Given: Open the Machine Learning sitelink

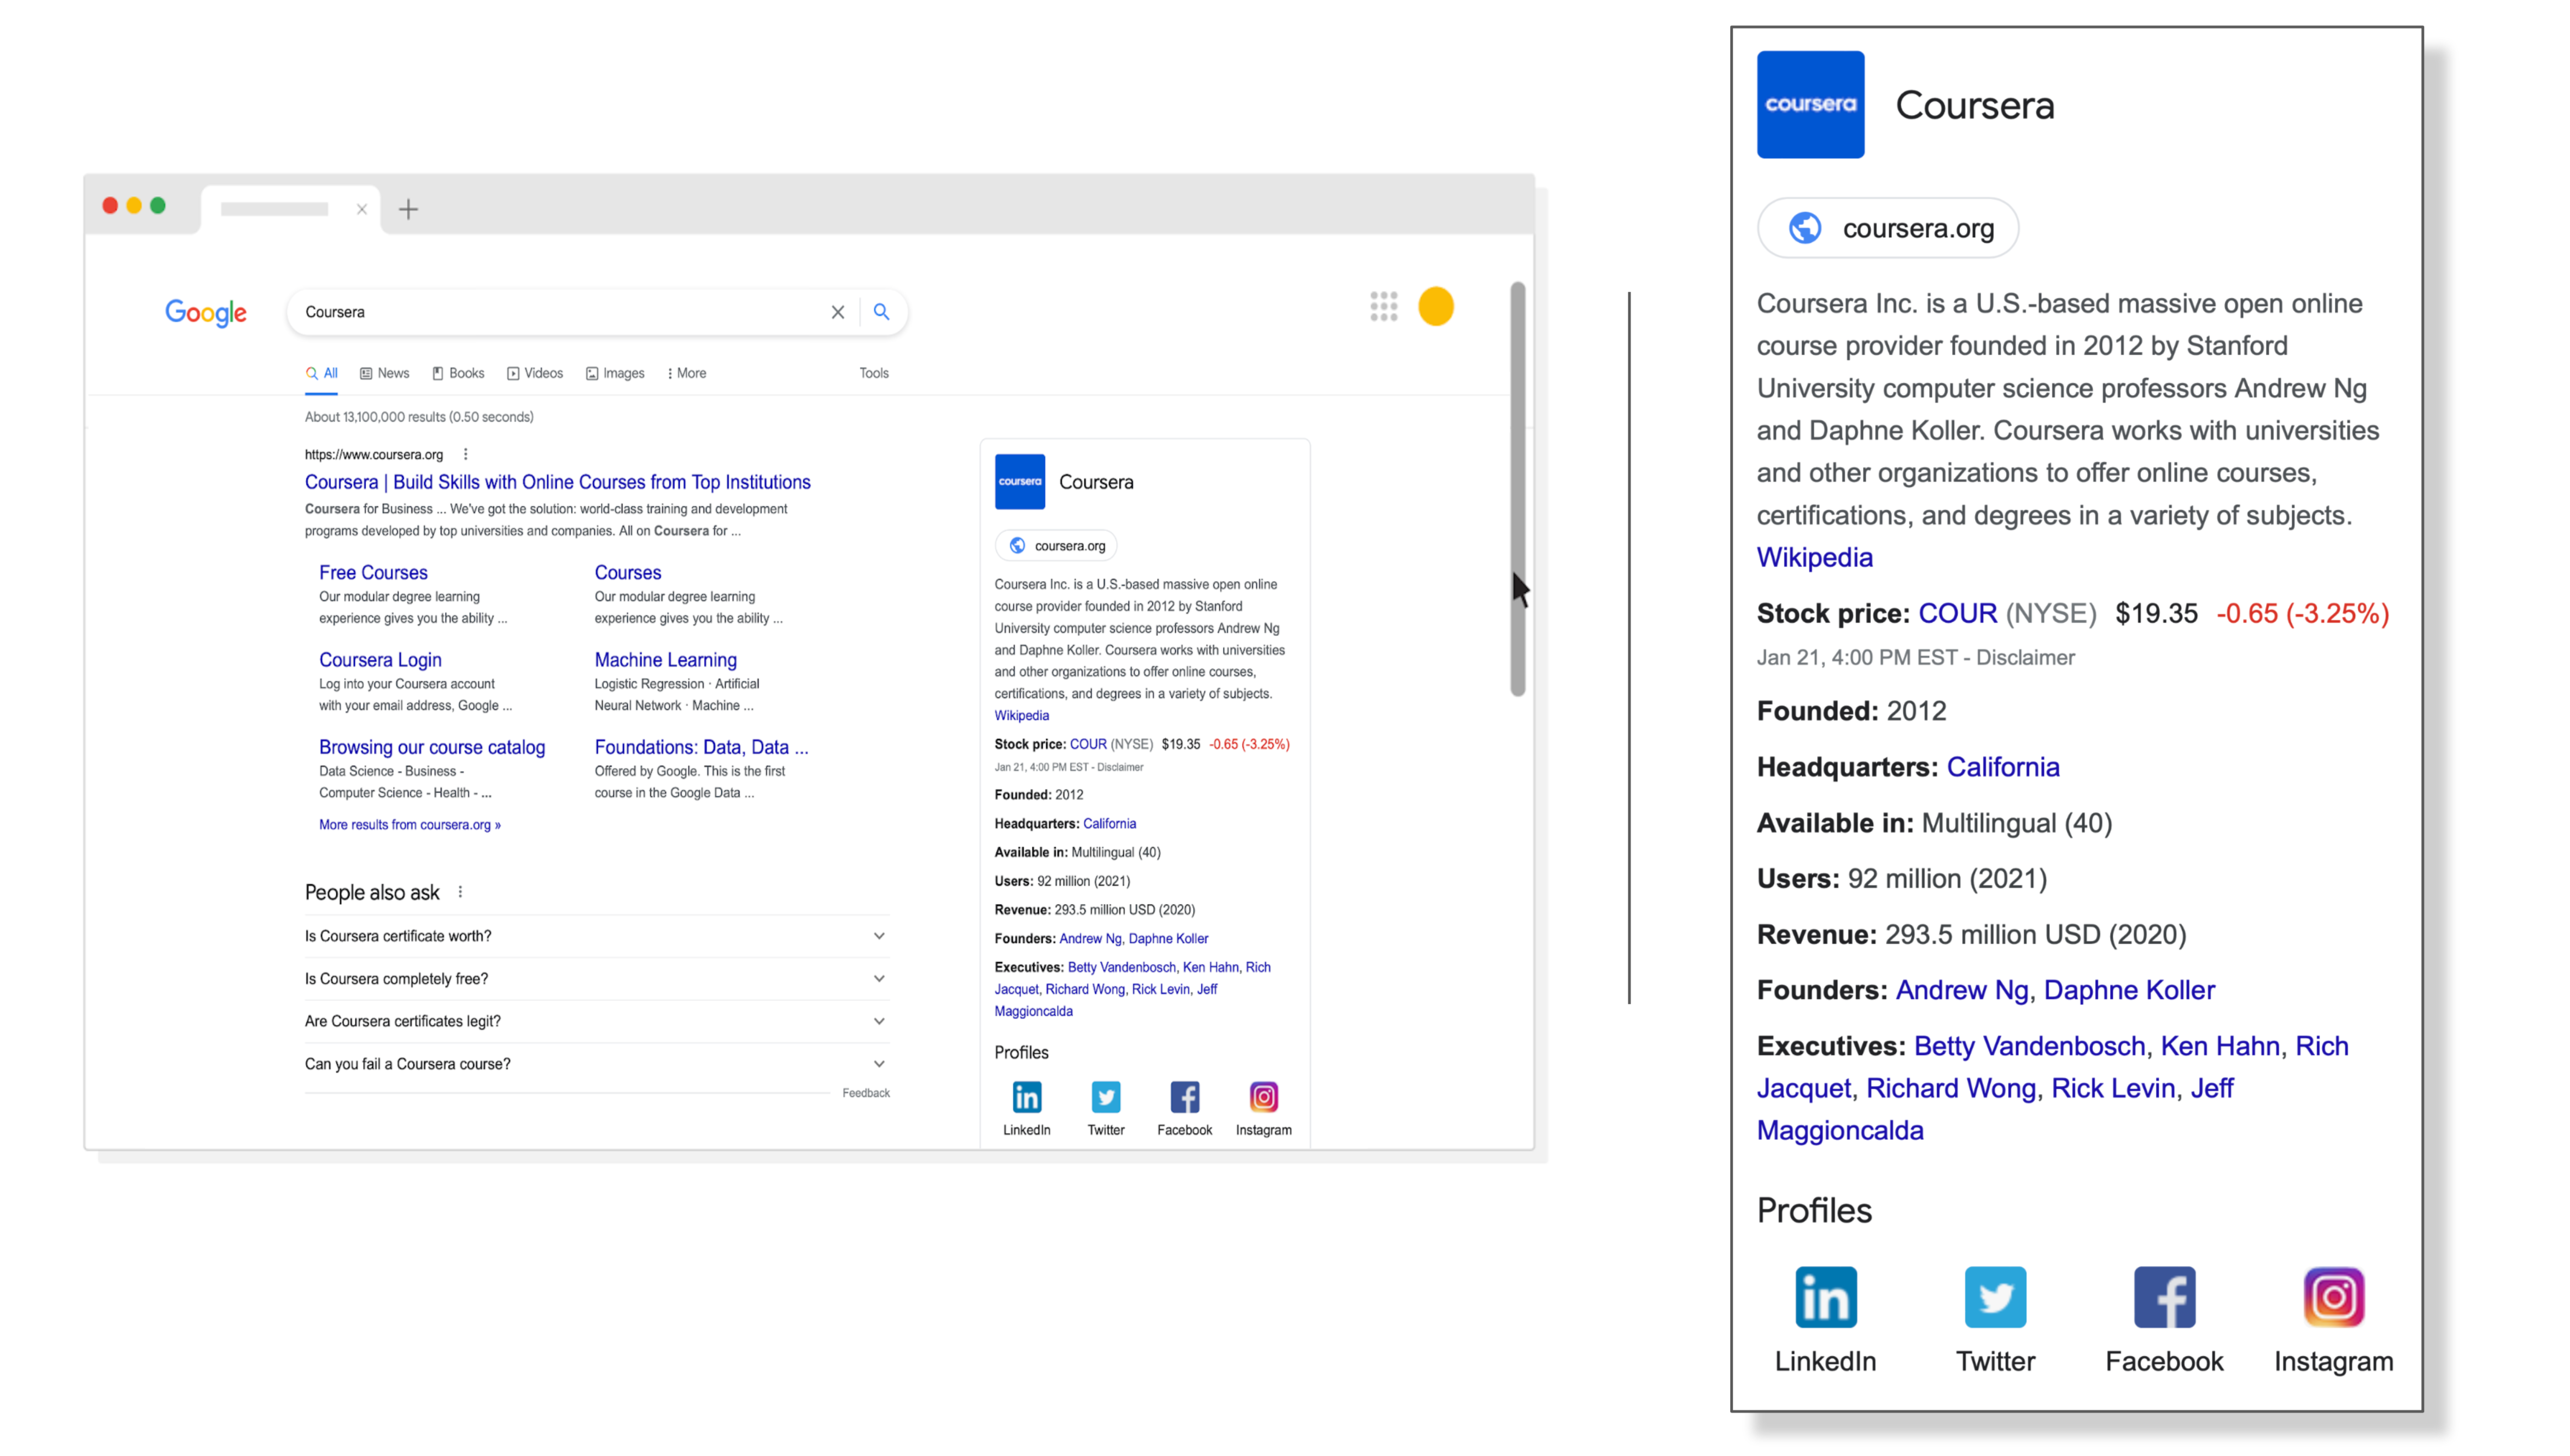Looking at the screenshot, I should tap(665, 660).
